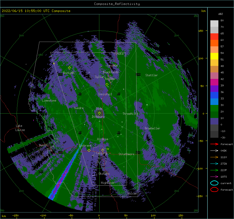Pick the yellow 51-54 dBZ color swatch
This screenshot has width=234, height=219.
point(214,56)
